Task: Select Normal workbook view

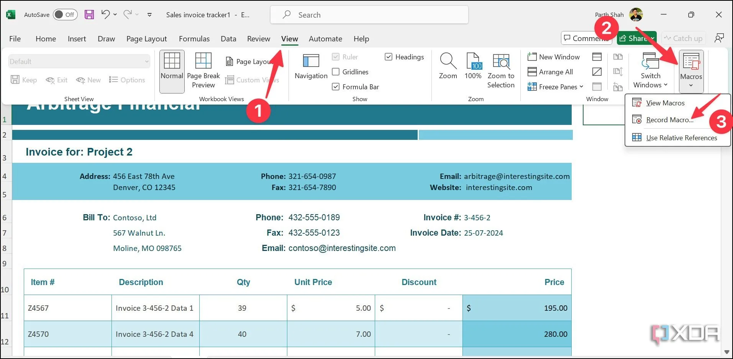Action: pyautogui.click(x=172, y=71)
